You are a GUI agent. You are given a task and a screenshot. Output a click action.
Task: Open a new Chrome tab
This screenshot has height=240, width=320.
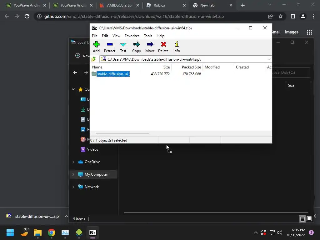click(x=242, y=5)
